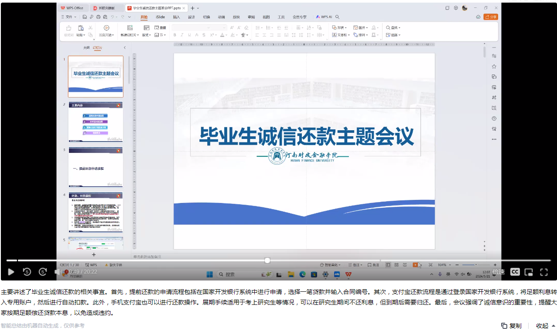
Task: Select slide 2 主要内容 thumbnail
Action: coord(96,122)
